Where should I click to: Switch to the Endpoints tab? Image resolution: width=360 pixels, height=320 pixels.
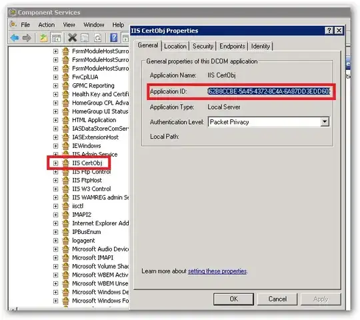(232, 47)
